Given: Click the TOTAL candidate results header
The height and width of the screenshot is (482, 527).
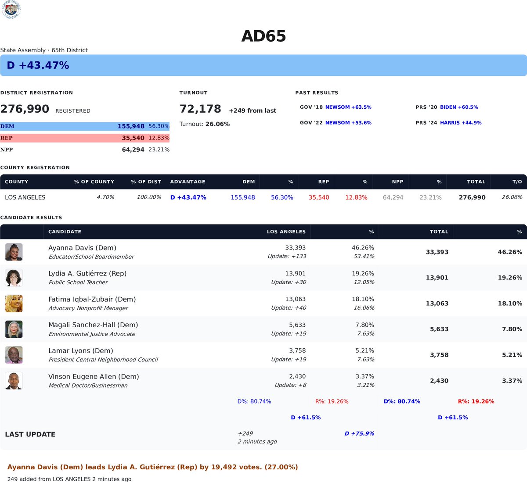Looking at the screenshot, I should pyautogui.click(x=439, y=232).
